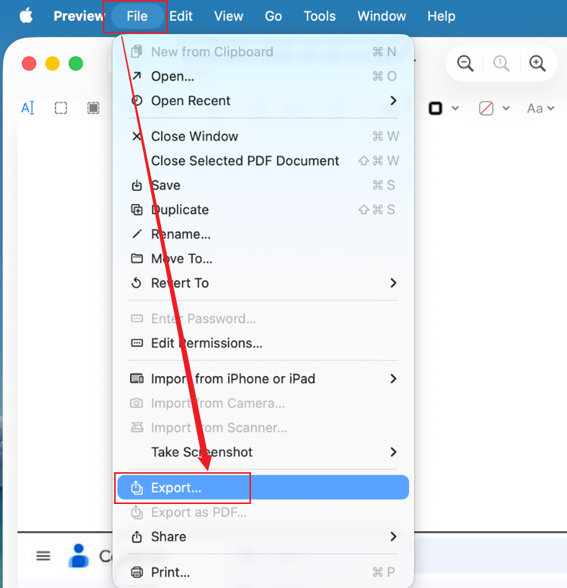567x588 pixels.
Task: Expand Import from iPhone or iPad
Action: (x=263, y=378)
